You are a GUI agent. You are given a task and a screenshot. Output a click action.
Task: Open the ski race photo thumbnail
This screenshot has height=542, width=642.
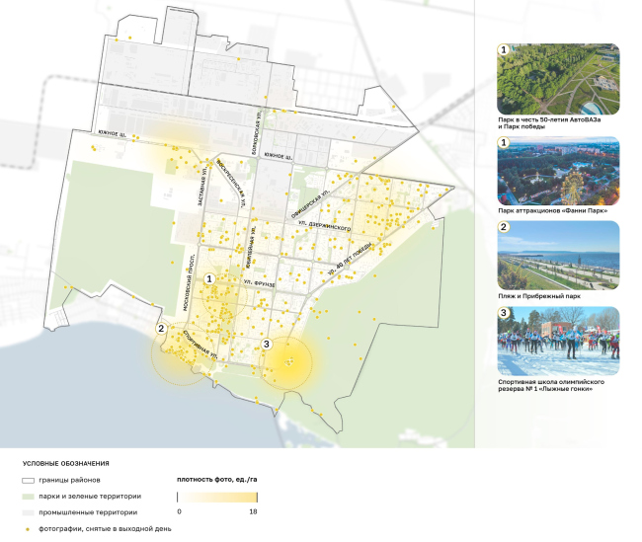[x=559, y=341]
